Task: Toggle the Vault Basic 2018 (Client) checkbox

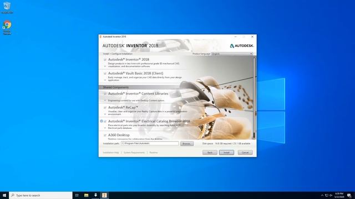Action: click(x=105, y=74)
